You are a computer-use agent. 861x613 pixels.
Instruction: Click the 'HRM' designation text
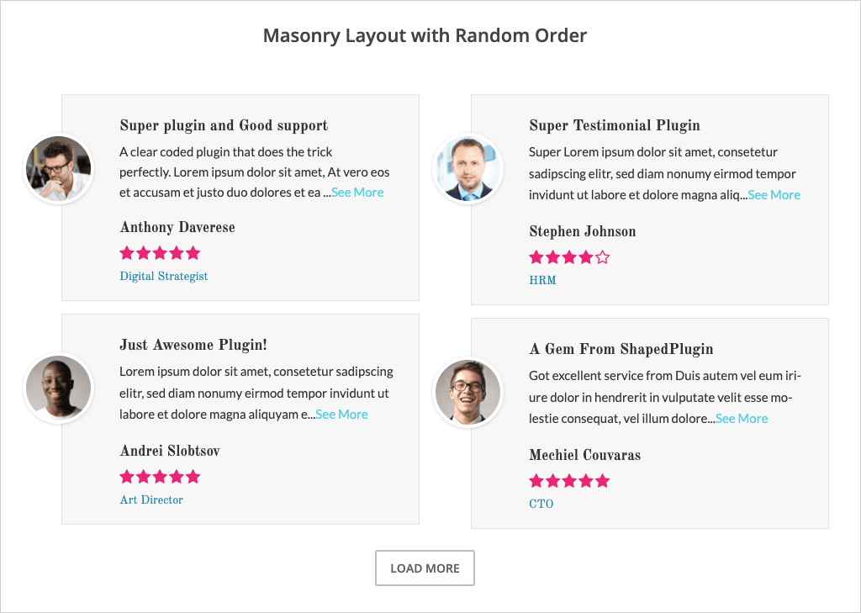point(542,281)
